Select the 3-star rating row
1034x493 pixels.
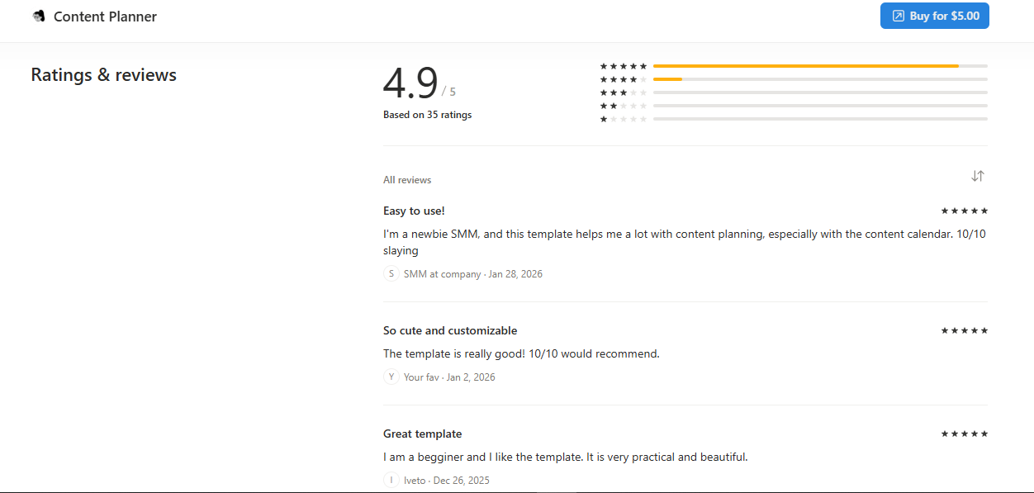point(793,92)
